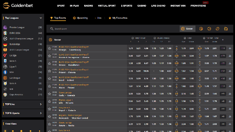Expand the TOP Live section
This screenshot has width=235, height=132.
[41, 104]
